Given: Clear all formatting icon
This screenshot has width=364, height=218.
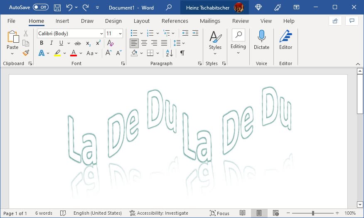Looking at the screenshot, I should (110, 43).
